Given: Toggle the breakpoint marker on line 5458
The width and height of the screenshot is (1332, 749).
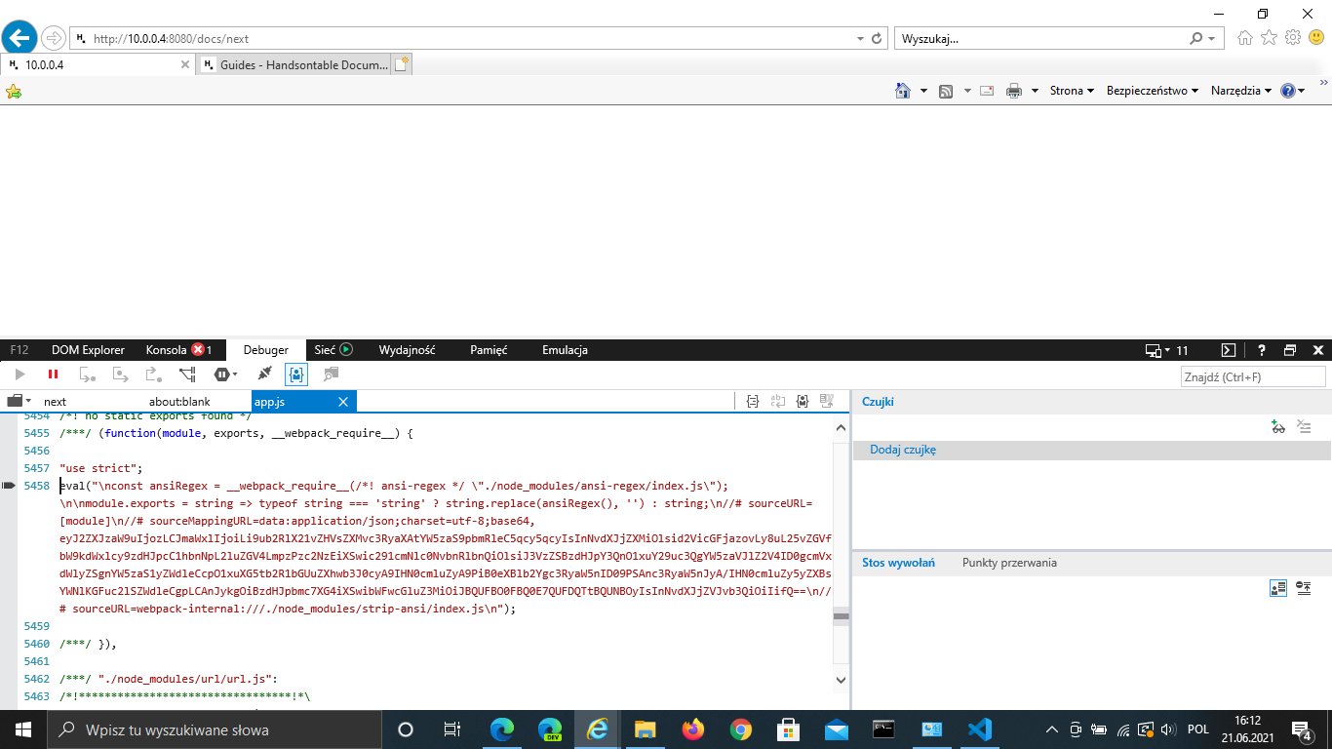Looking at the screenshot, I should (9, 485).
